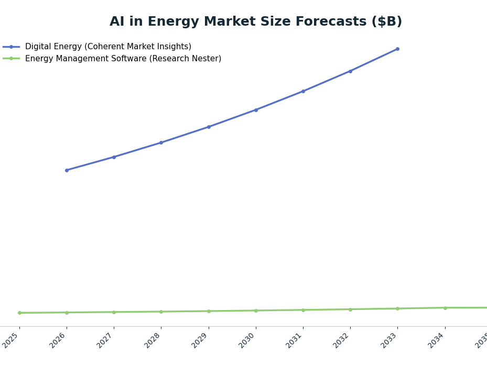
Task: Click the green legend marker for Energy Management Software
Action: click(x=11, y=58)
